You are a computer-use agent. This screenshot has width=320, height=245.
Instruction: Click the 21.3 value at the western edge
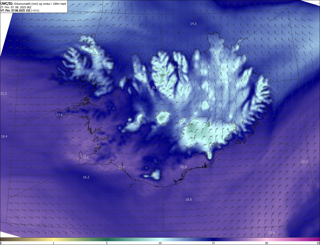pyautogui.click(x=3, y=93)
